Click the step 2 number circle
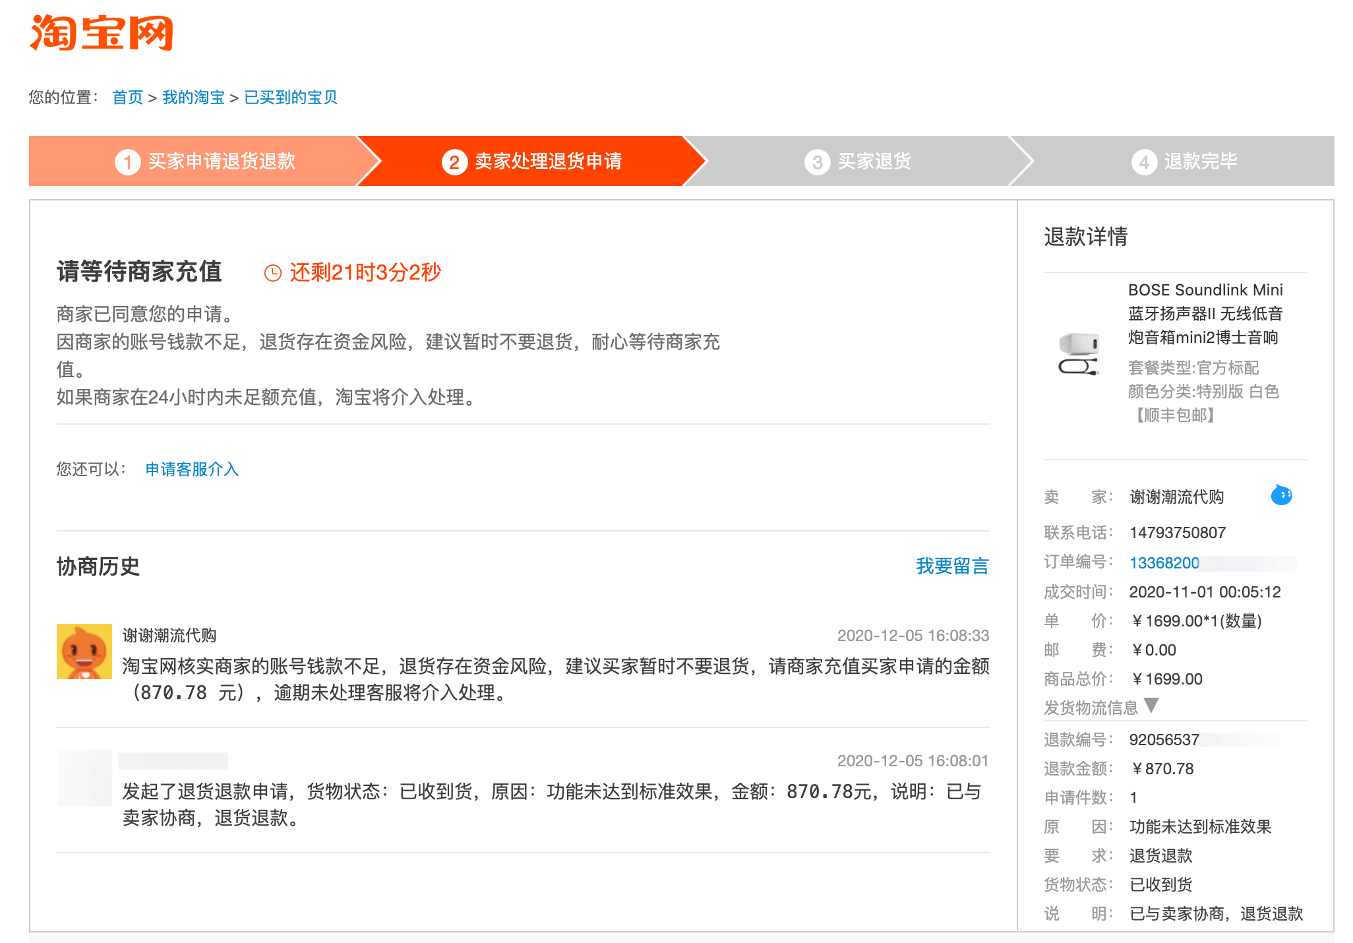This screenshot has width=1353, height=943. [x=454, y=162]
